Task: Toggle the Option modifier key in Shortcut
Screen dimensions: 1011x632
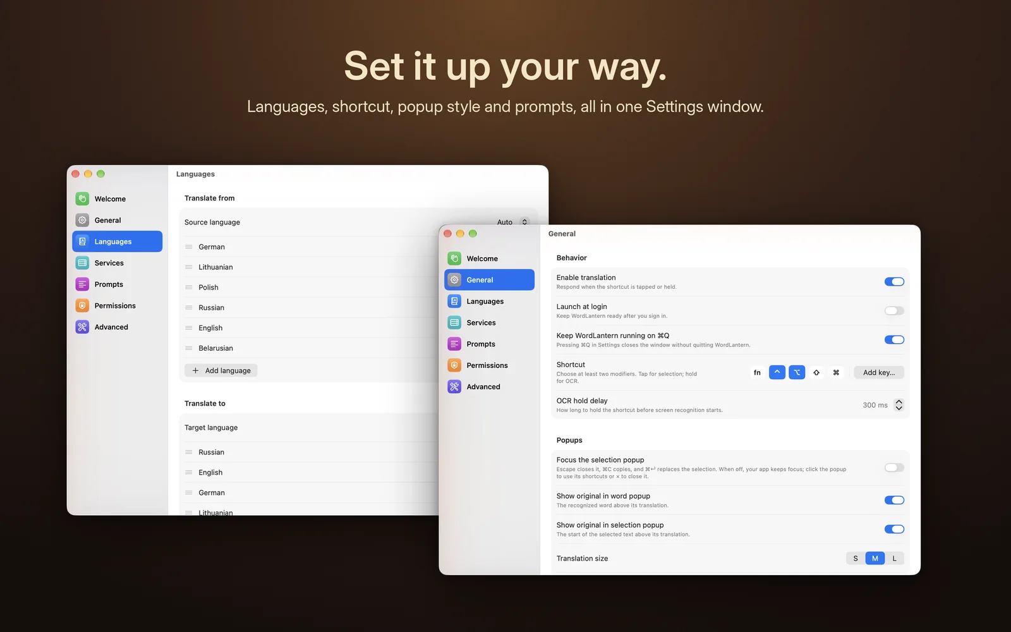Action: pos(797,373)
